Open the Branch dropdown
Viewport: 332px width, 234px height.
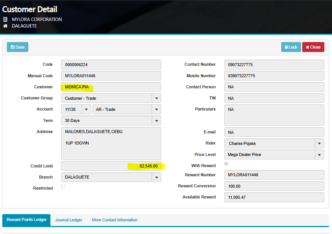tap(156, 177)
